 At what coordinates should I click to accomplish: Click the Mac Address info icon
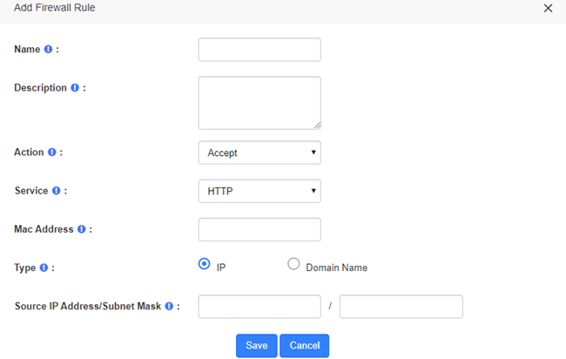(82, 229)
